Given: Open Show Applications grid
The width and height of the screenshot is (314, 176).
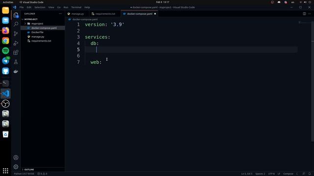Looking at the screenshot, I should click(x=5, y=171).
